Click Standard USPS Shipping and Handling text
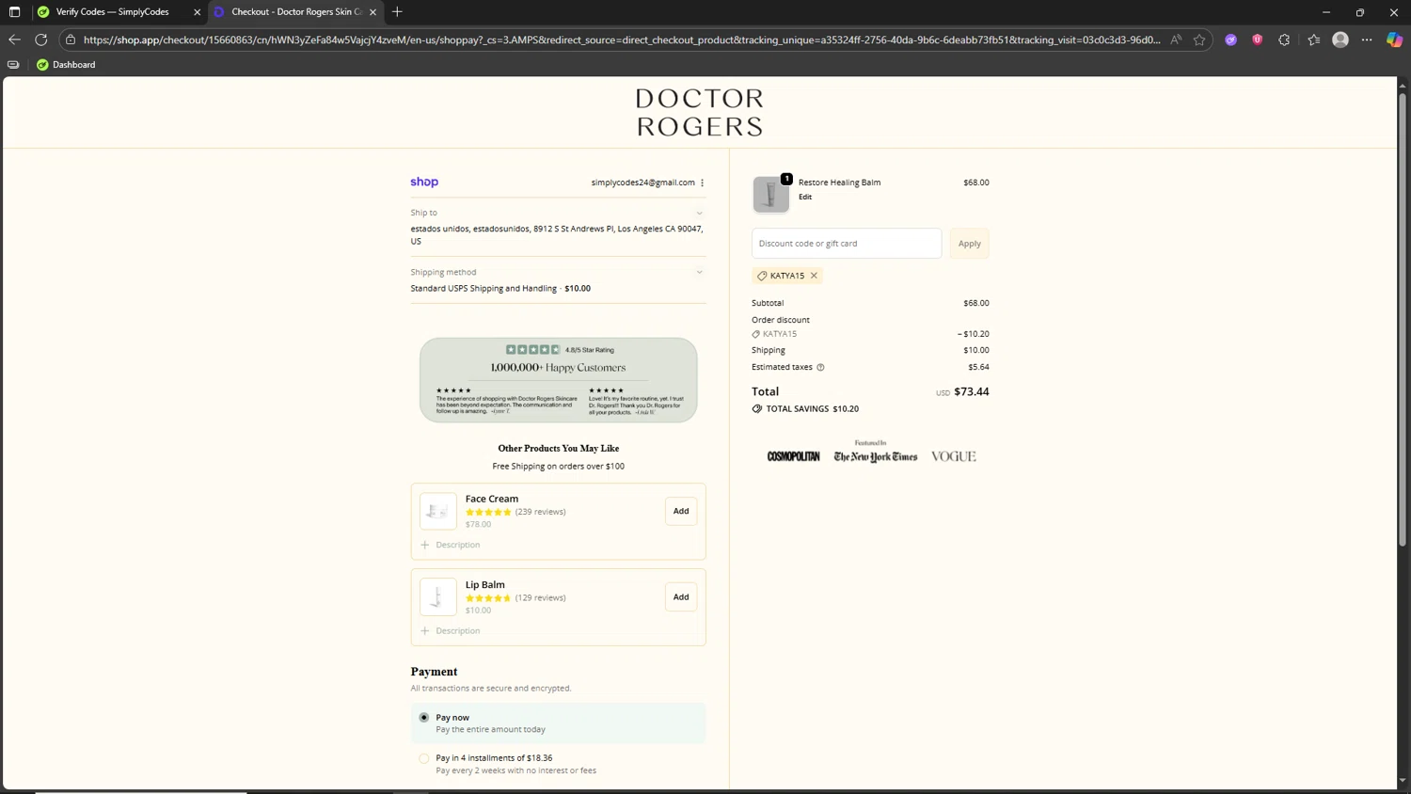1411x794 pixels. pos(484,289)
